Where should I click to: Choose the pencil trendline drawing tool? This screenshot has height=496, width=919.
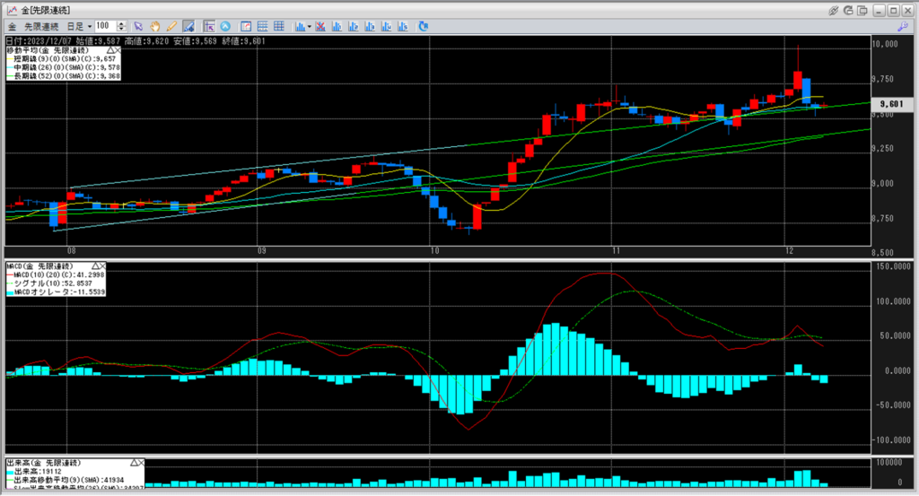171,26
